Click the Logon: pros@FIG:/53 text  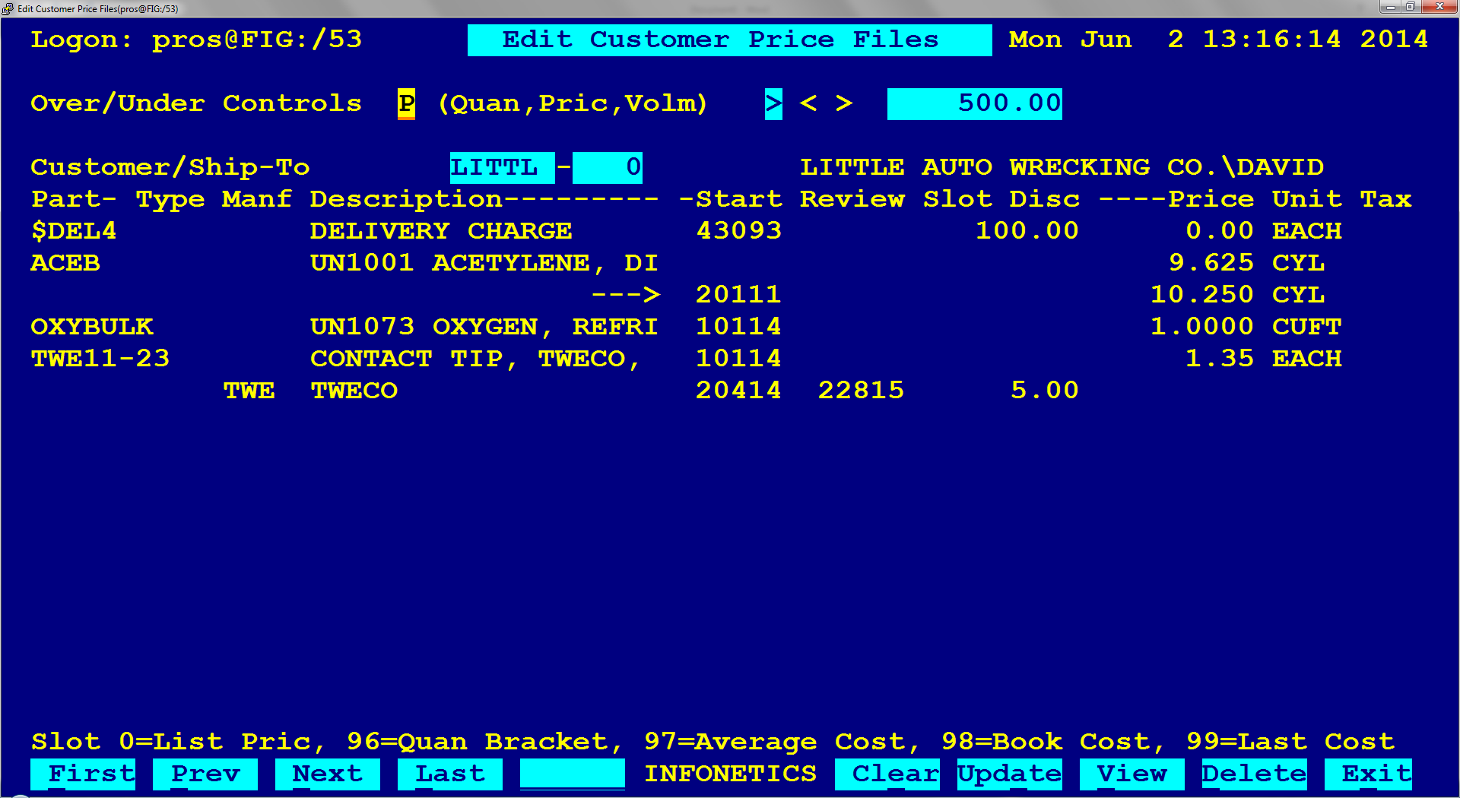tap(196, 40)
